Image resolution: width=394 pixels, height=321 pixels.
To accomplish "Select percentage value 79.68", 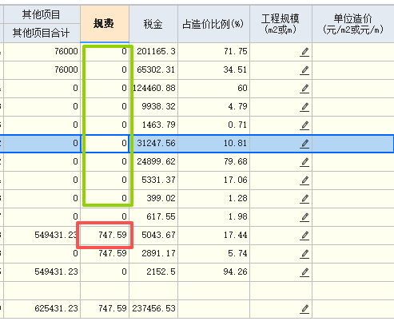I will [x=213, y=162].
